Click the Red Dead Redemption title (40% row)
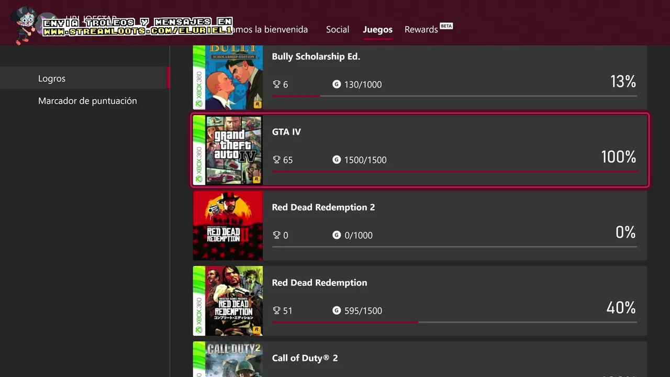670x377 pixels. click(319, 282)
